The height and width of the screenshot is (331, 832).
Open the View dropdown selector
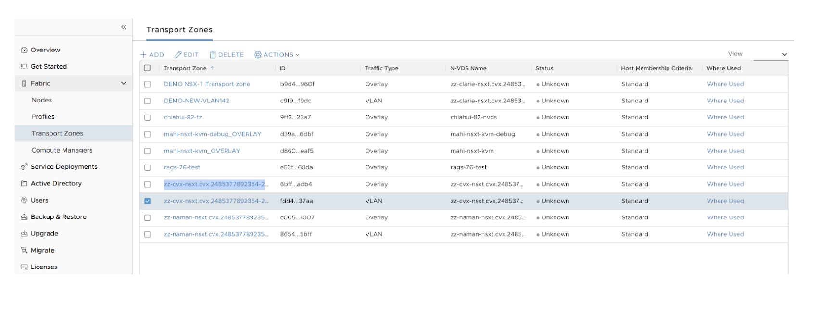pos(770,54)
